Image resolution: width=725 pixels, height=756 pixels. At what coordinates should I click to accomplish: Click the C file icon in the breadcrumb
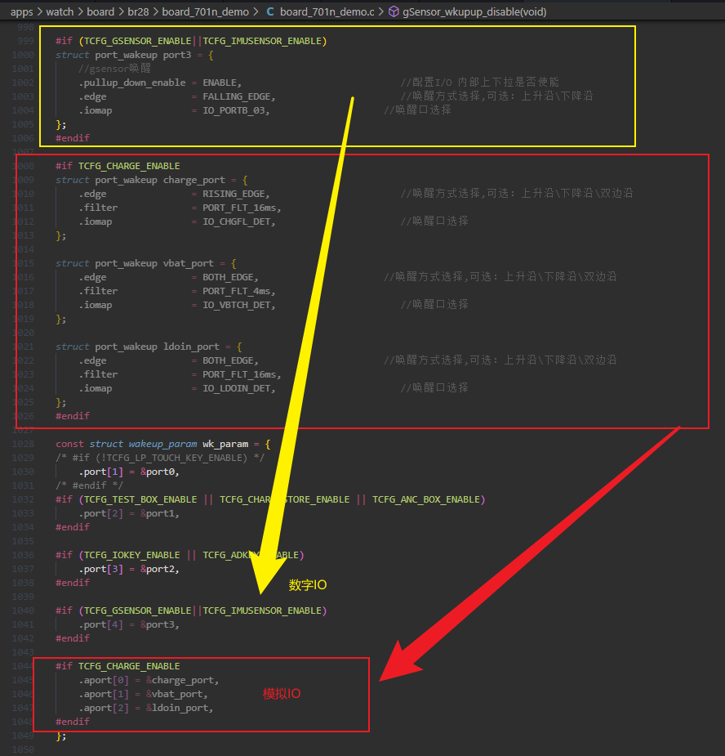(x=270, y=11)
